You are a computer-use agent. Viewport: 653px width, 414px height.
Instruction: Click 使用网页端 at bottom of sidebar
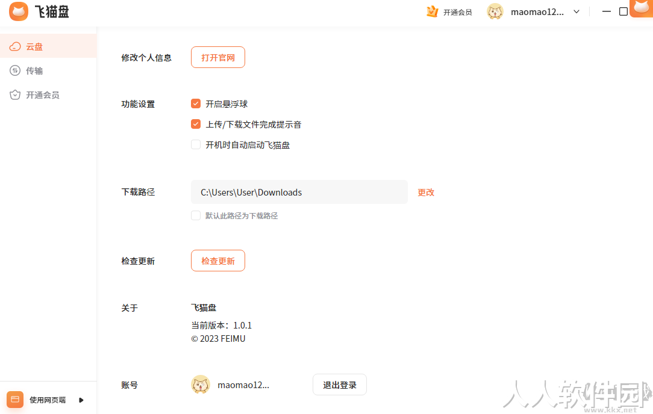[48, 400]
